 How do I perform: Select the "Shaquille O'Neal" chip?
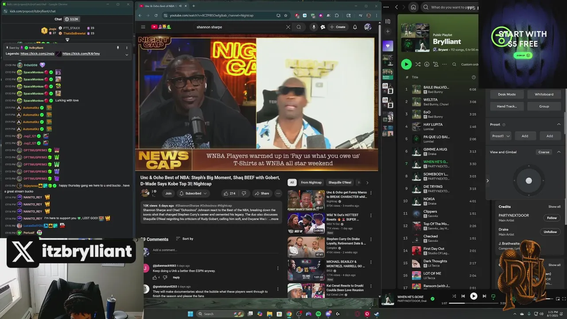click(340, 183)
